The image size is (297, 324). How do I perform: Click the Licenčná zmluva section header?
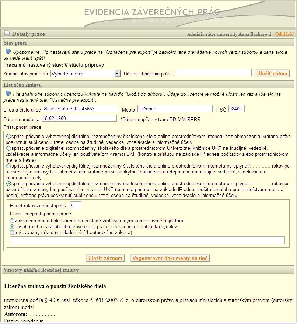point(148,85)
